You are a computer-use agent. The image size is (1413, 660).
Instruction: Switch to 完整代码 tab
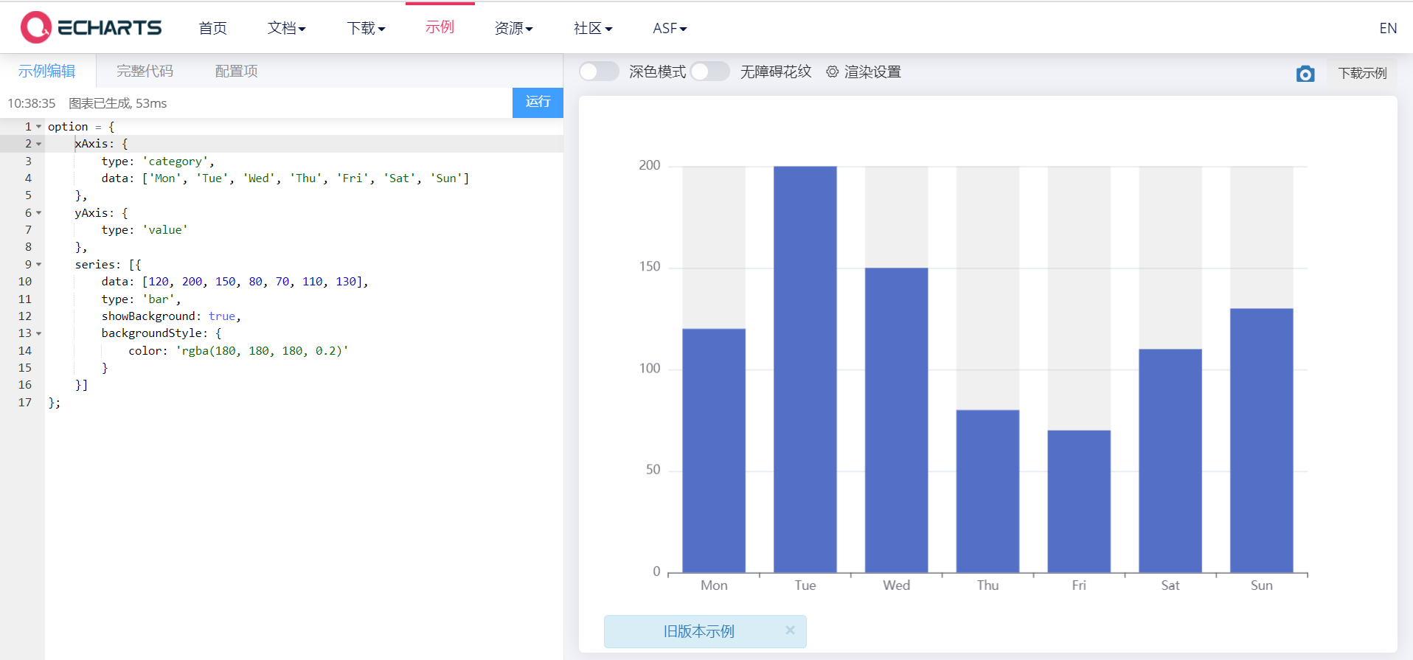tap(145, 71)
